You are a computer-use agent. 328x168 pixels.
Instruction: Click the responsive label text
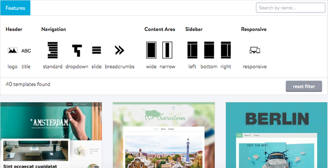coord(255,67)
